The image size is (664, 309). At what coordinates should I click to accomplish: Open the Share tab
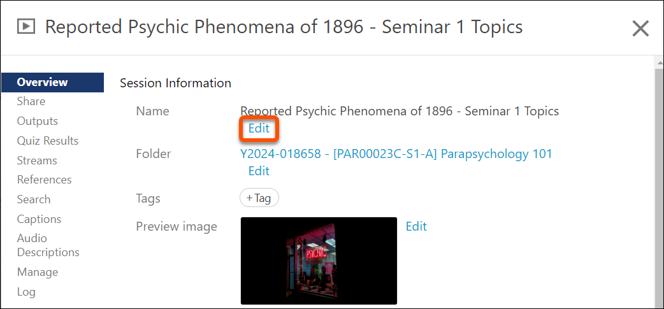[31, 101]
